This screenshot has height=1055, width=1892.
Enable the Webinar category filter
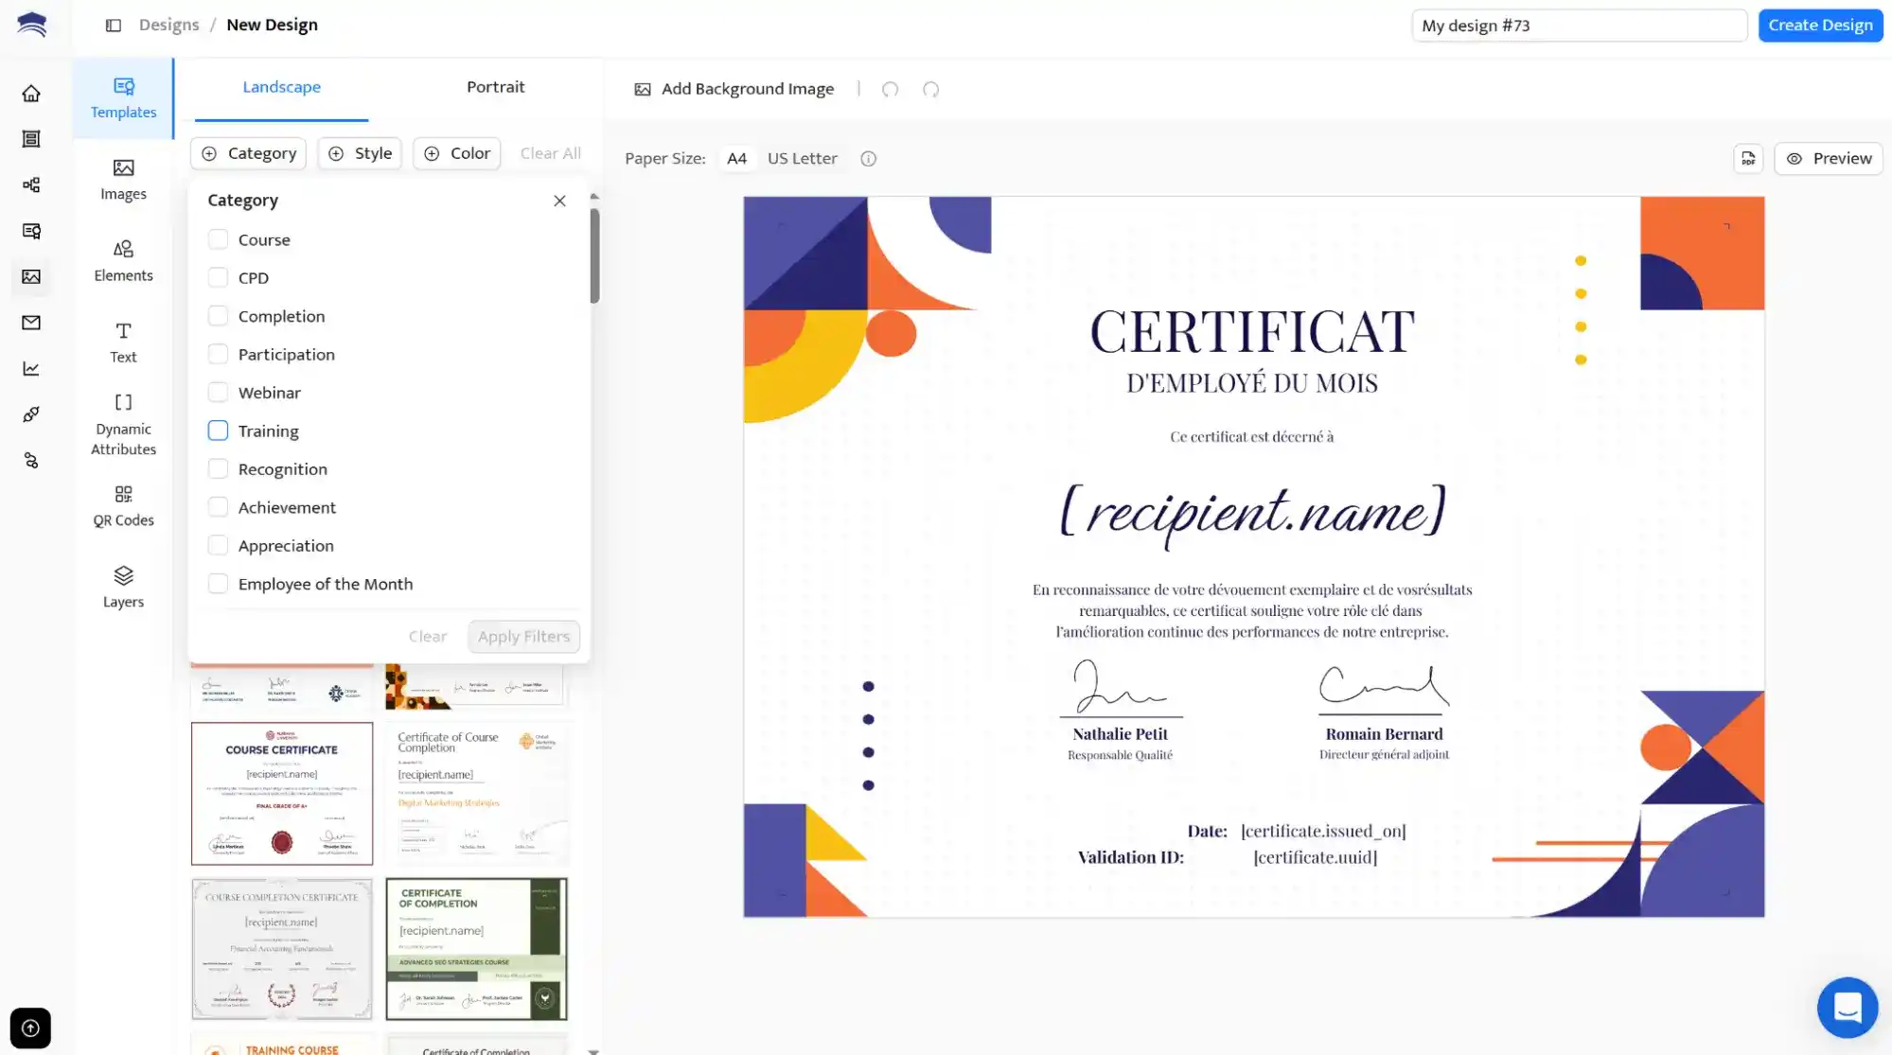click(x=218, y=391)
